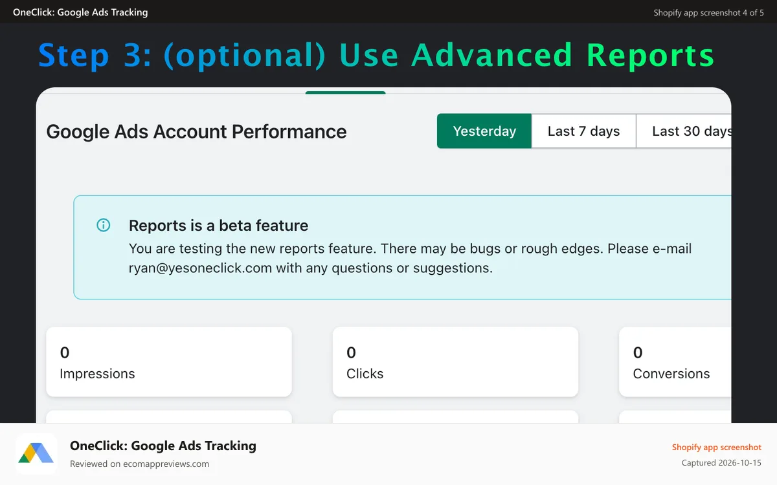Click 'Step 3: (optional) Use Advanced Reports' title
The image size is (777, 485).
(x=376, y=56)
